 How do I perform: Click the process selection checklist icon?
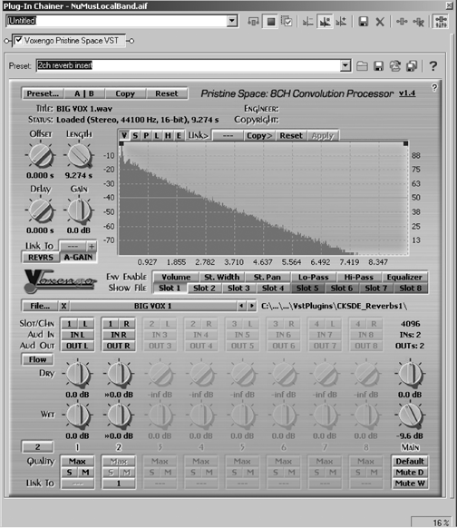287,22
